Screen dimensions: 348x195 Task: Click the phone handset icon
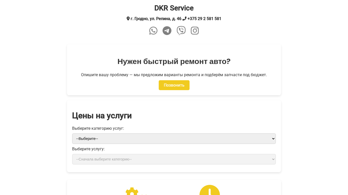(x=184, y=19)
